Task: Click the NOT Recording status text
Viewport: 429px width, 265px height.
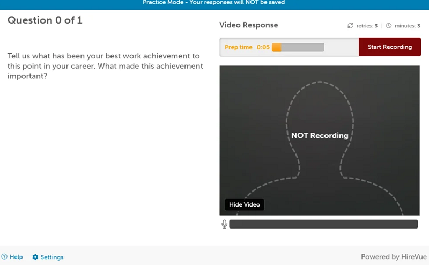Action: click(320, 136)
